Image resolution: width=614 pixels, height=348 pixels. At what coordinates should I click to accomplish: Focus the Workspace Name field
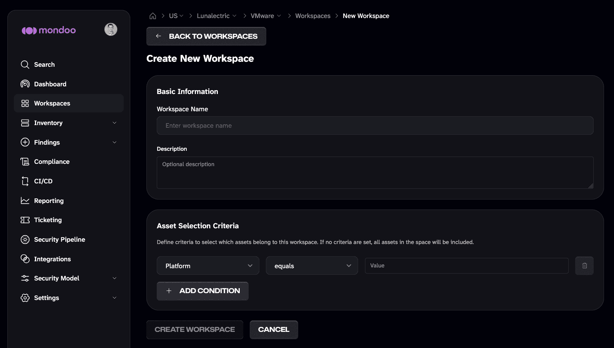coord(375,125)
